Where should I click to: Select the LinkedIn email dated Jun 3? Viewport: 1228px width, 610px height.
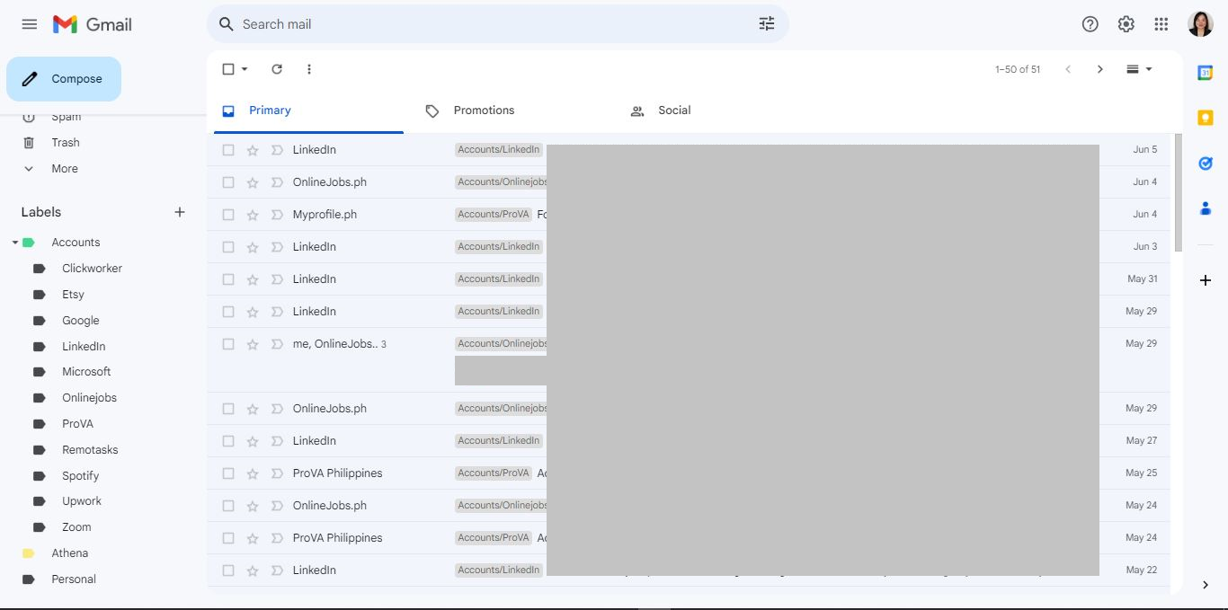click(228, 247)
